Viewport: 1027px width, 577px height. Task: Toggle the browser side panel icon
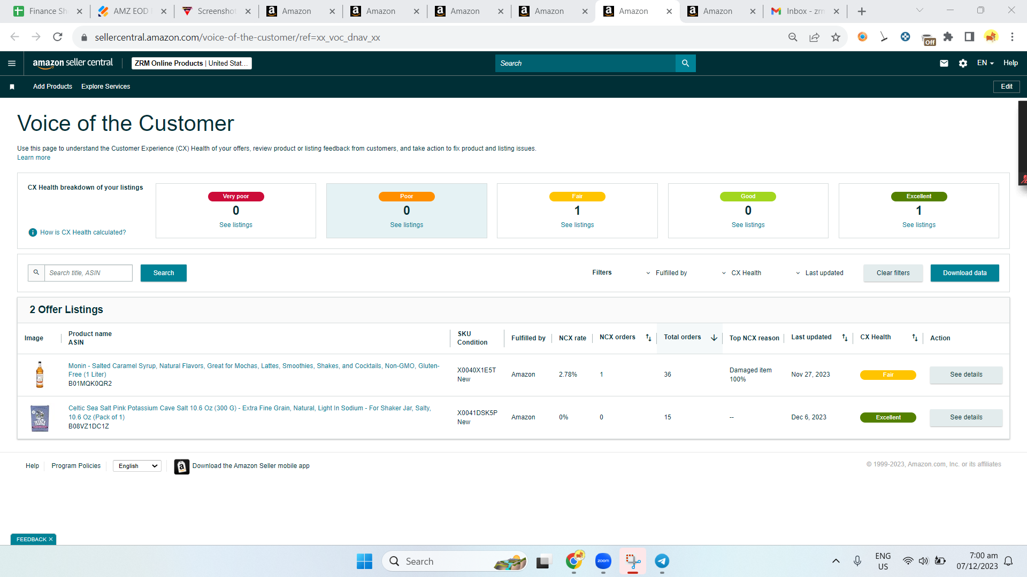coord(969,37)
